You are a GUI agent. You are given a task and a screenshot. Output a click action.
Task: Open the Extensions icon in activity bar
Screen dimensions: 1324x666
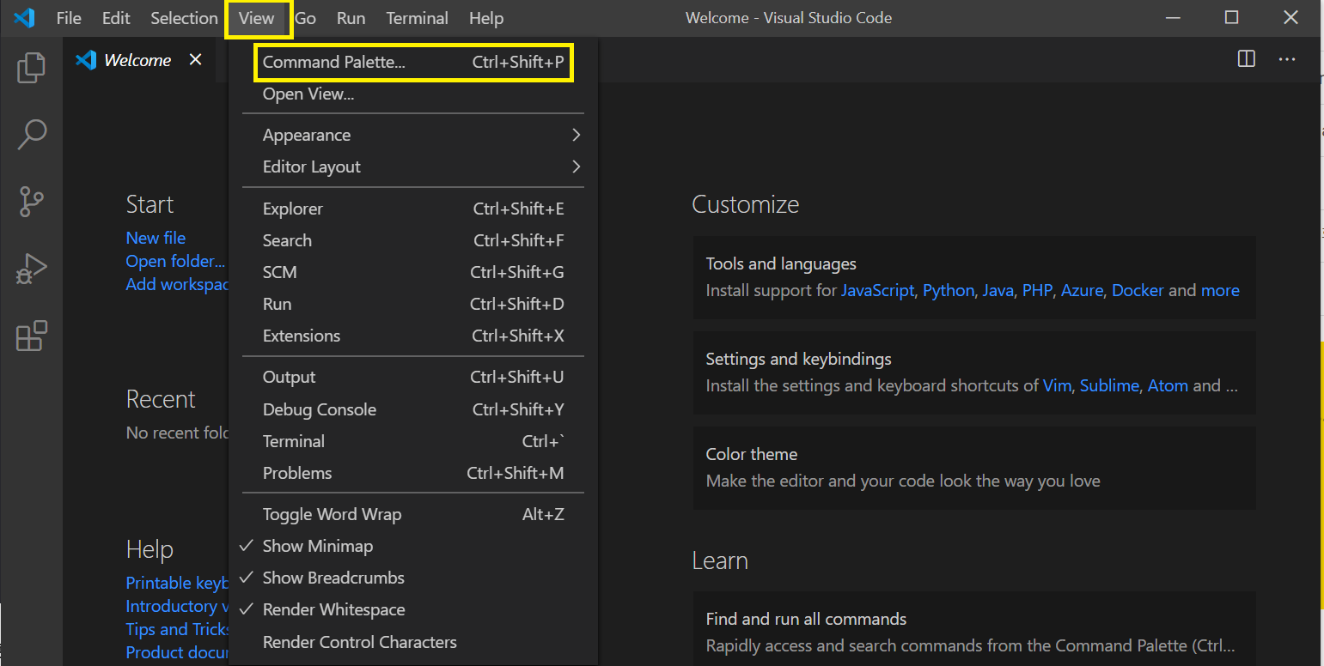pos(32,336)
